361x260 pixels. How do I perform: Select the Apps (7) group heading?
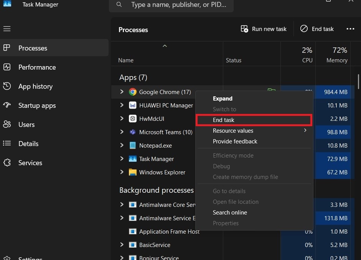coord(133,77)
